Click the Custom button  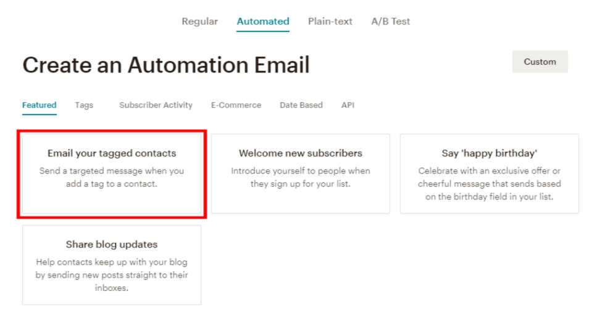(540, 62)
